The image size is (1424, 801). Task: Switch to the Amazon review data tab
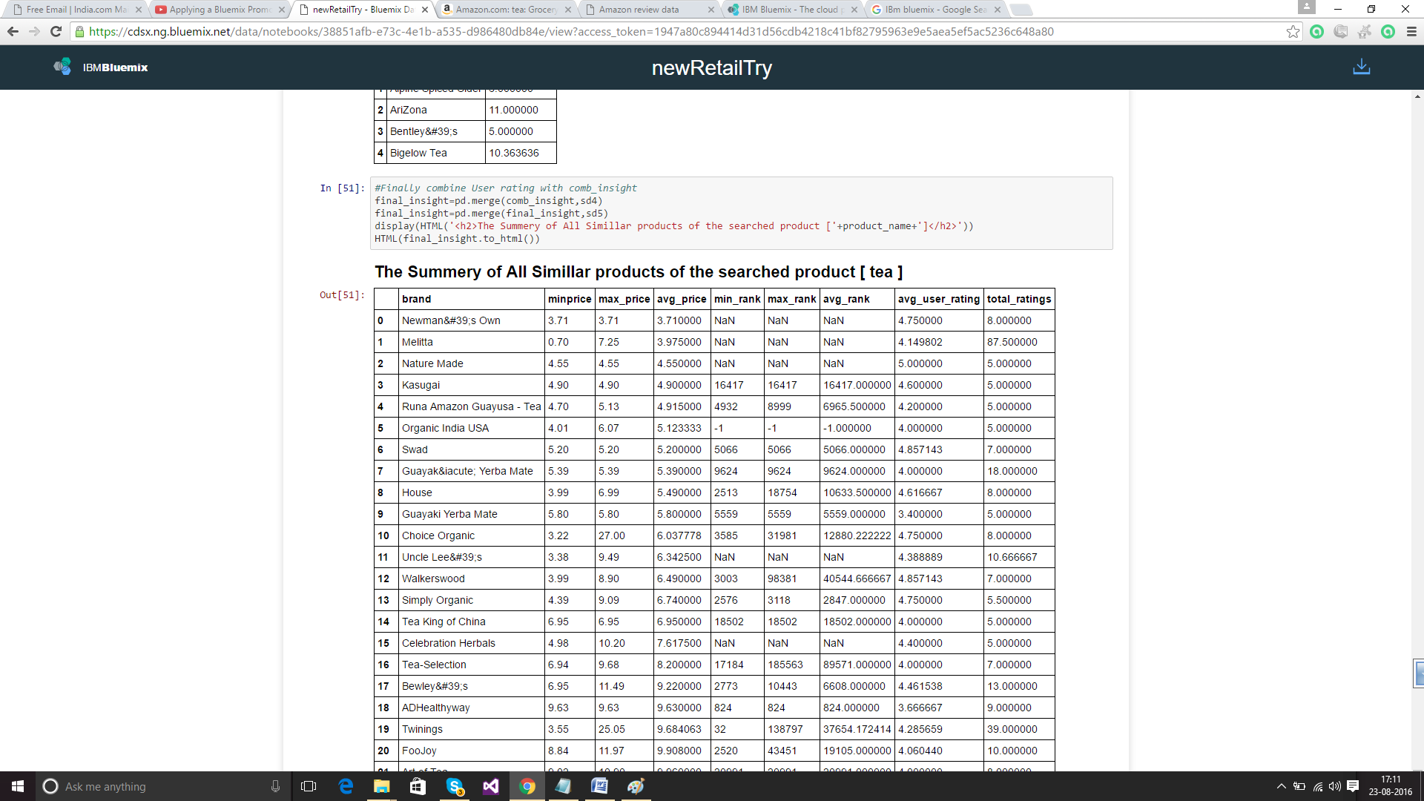click(638, 10)
